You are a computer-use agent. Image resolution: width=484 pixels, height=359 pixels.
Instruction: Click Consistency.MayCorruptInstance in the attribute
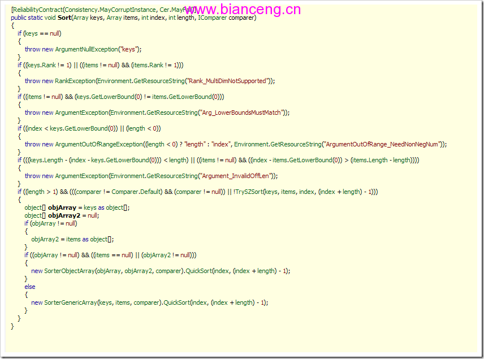tap(110, 10)
